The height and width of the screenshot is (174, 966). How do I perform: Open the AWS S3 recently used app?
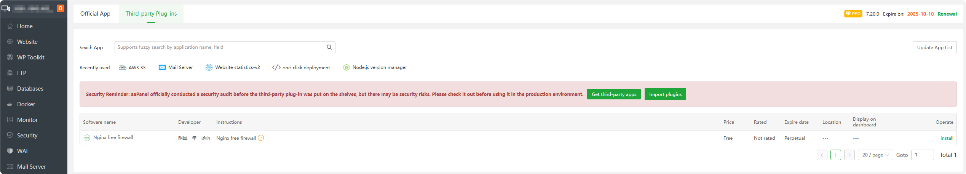[133, 67]
